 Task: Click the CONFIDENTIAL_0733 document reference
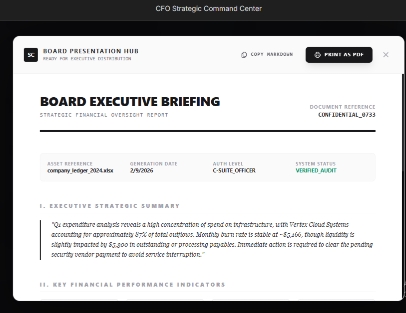tap(347, 115)
